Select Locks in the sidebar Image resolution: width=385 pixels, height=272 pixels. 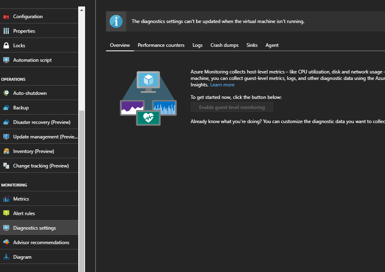point(39,45)
